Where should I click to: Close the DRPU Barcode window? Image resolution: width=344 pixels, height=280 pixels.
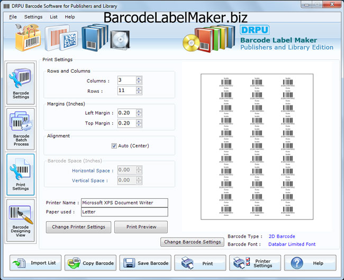click(332, 4)
